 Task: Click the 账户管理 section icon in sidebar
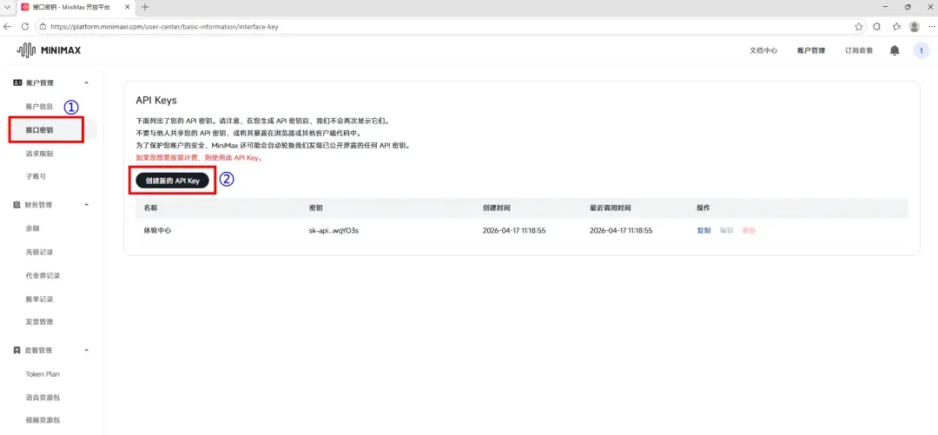(x=17, y=82)
